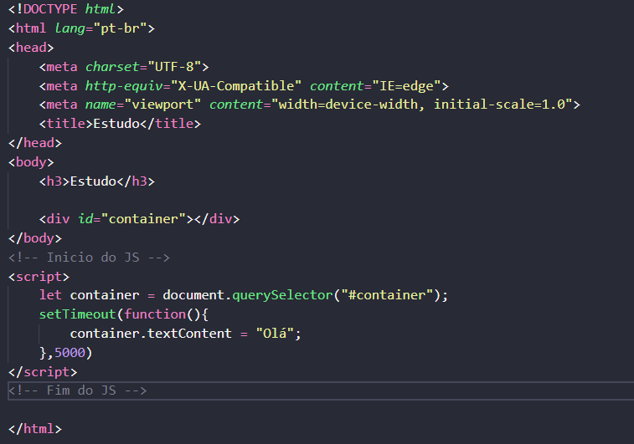Click the closing head tag
The image size is (634, 444).
click(x=35, y=143)
